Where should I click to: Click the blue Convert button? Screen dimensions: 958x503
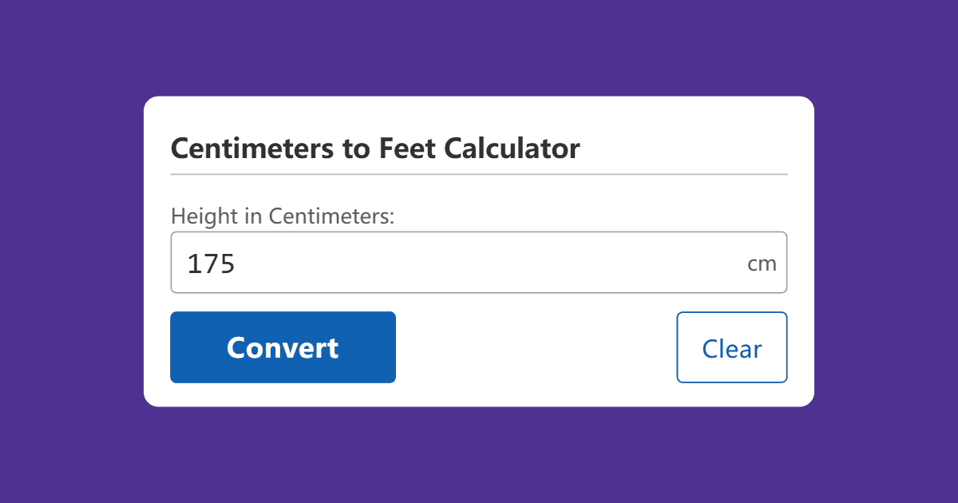[x=283, y=347]
